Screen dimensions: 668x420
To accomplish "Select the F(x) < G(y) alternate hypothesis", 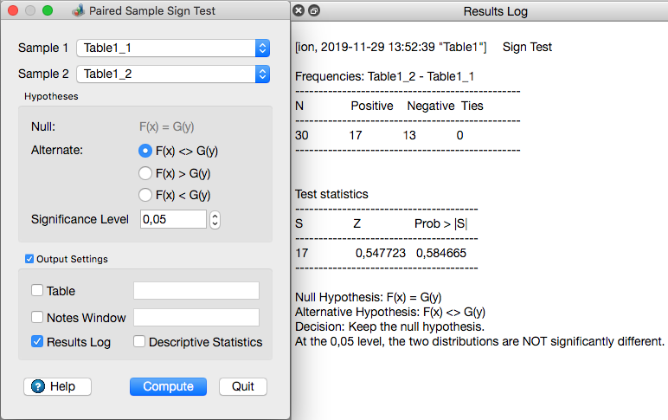I will tap(145, 196).
